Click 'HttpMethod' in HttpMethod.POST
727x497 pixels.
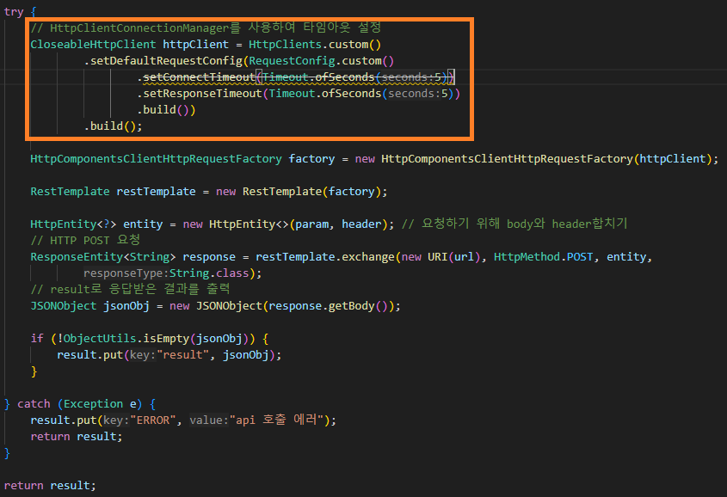pos(527,257)
